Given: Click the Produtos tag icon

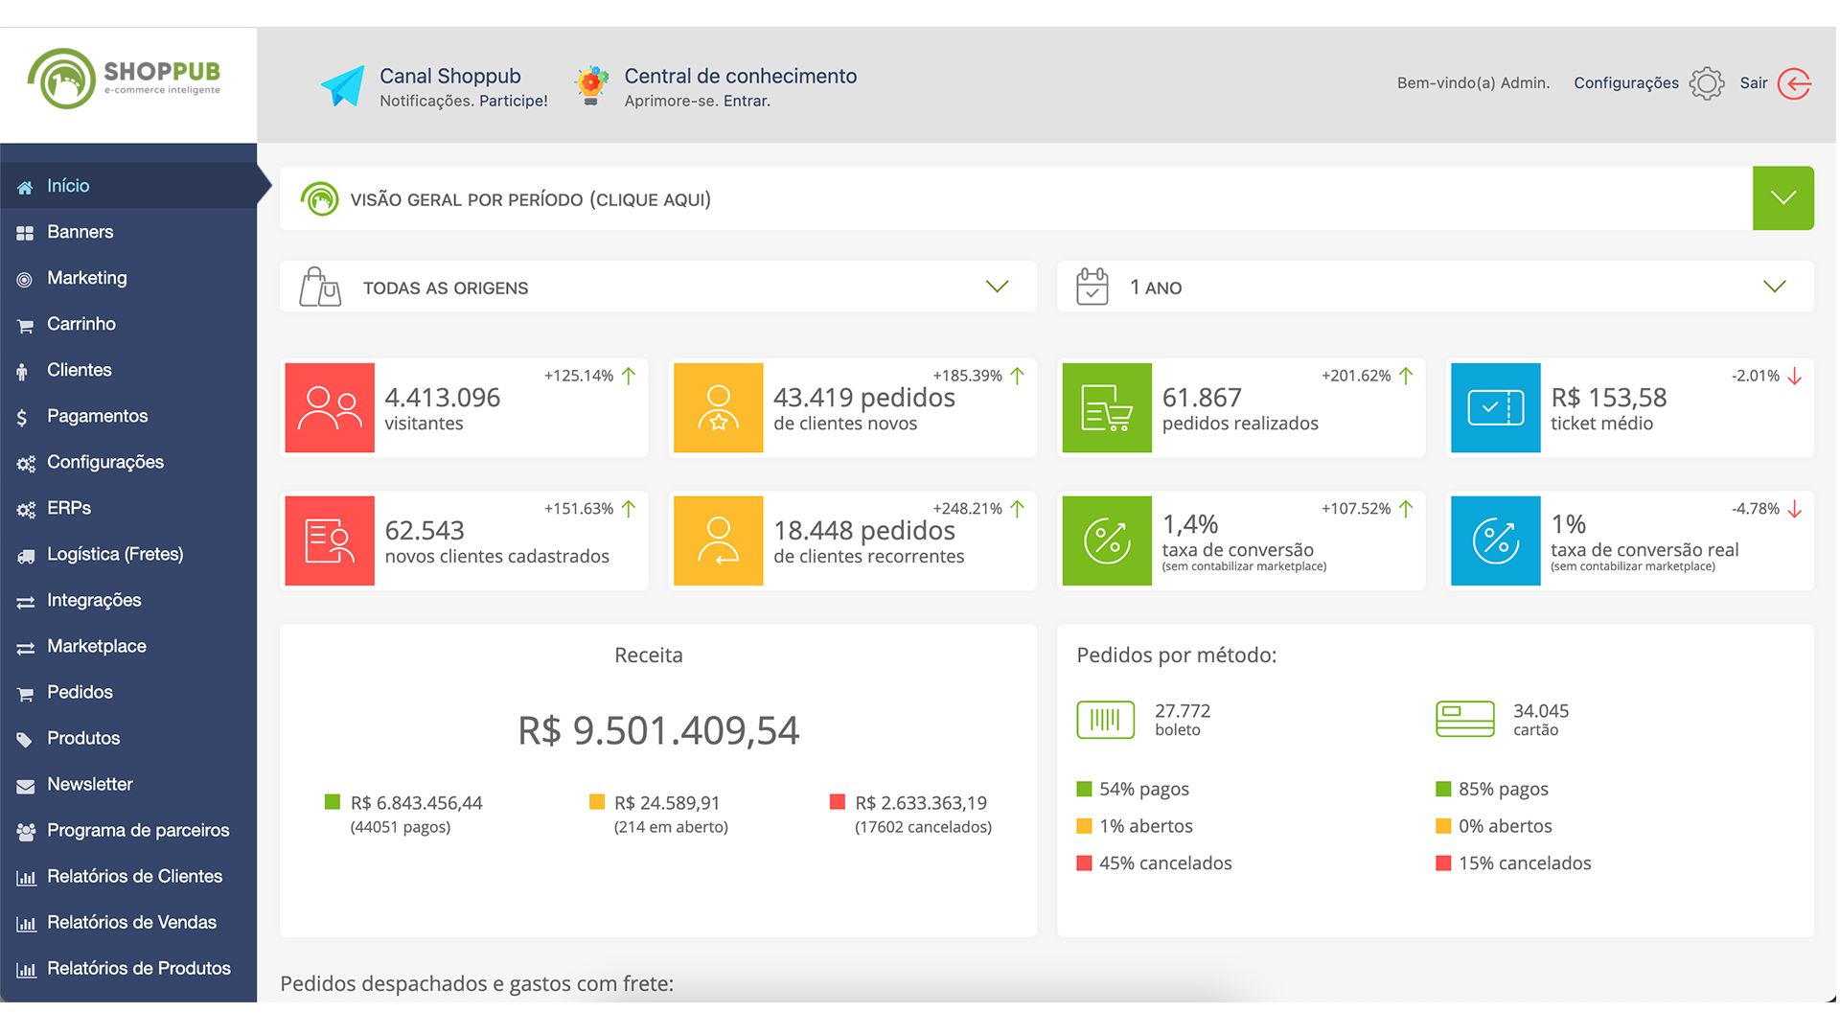Looking at the screenshot, I should coord(25,740).
